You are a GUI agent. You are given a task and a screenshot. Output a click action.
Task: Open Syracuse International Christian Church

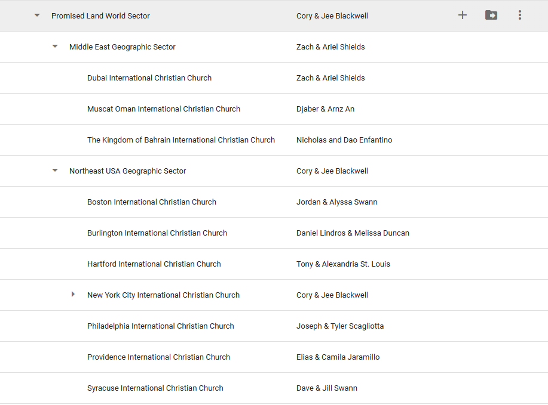click(x=155, y=388)
